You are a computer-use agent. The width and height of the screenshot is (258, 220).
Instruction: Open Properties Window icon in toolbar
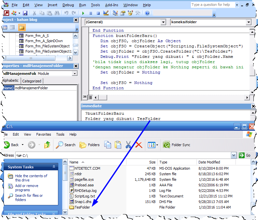[123, 13]
